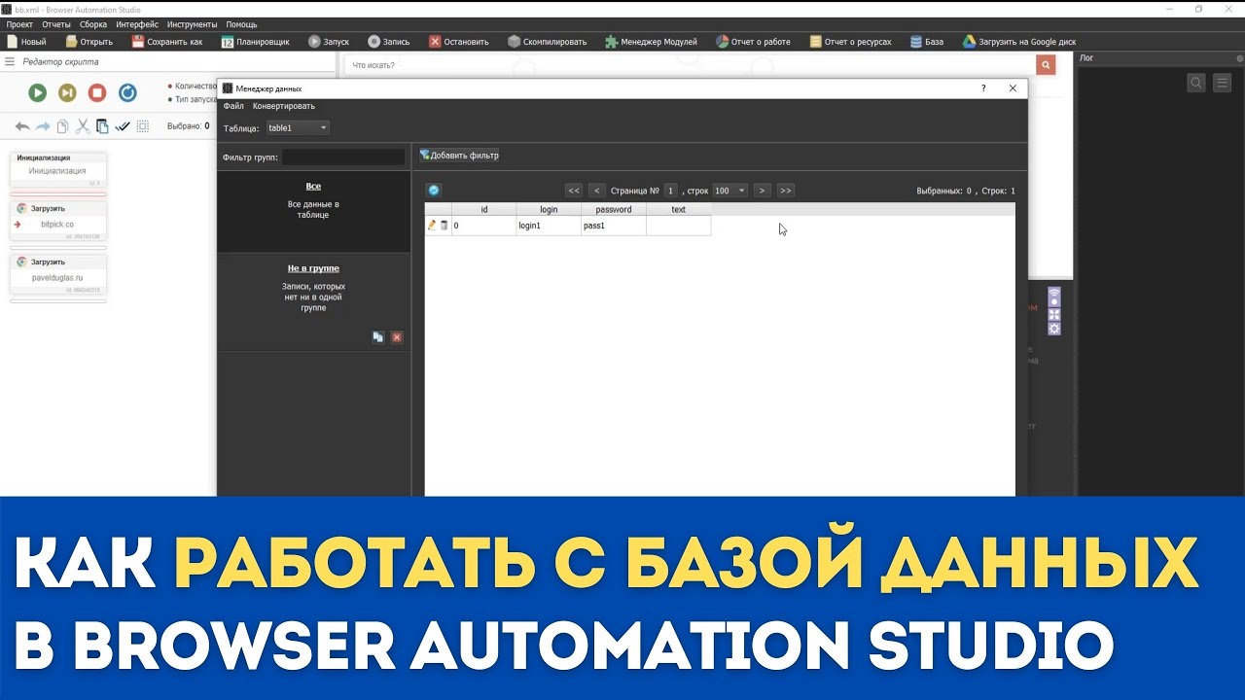Expand rows-per-page 100 dropdown
The width and height of the screenshot is (1245, 700).
point(729,191)
